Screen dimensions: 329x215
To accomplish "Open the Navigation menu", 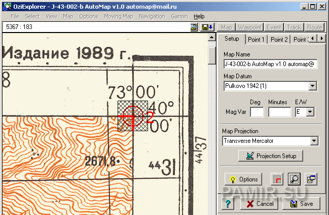I will [x=152, y=16].
